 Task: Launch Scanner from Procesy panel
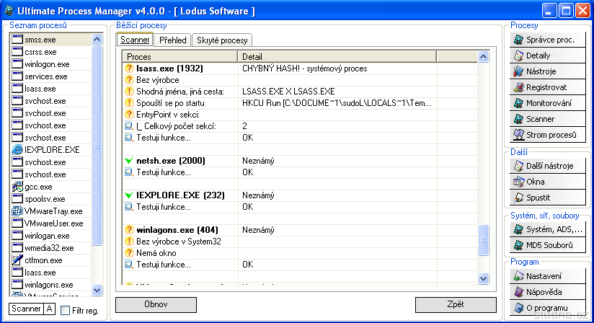(547, 119)
